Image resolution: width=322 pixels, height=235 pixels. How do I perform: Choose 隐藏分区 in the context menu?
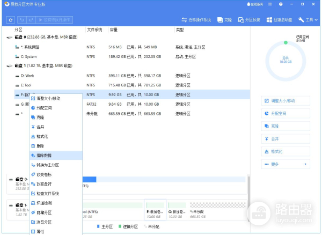(x=56, y=212)
